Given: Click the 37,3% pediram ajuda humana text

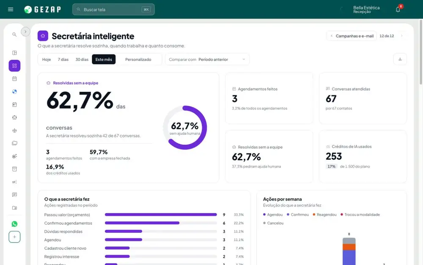Looking at the screenshot, I should (x=256, y=167).
